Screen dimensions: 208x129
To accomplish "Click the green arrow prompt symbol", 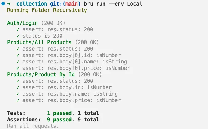I will click(9, 4).
